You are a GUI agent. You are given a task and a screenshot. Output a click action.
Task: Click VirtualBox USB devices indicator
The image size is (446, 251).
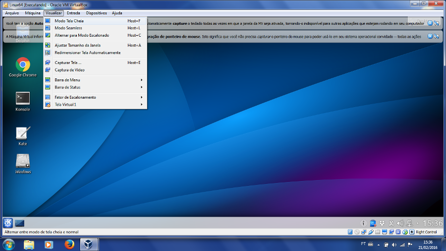point(371,232)
